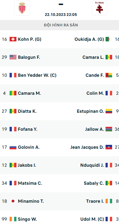
Task: Click the Gambia flag beside Jallow A.
Action: [109, 129]
